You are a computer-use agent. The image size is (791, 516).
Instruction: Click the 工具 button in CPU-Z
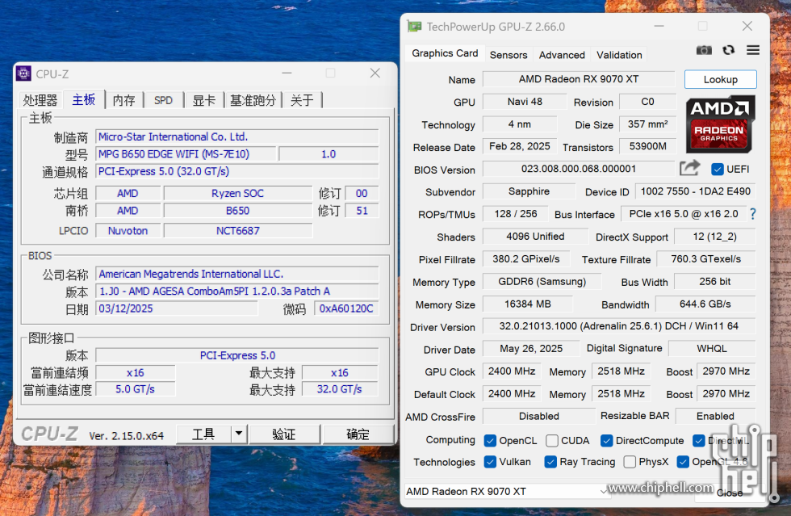(203, 434)
